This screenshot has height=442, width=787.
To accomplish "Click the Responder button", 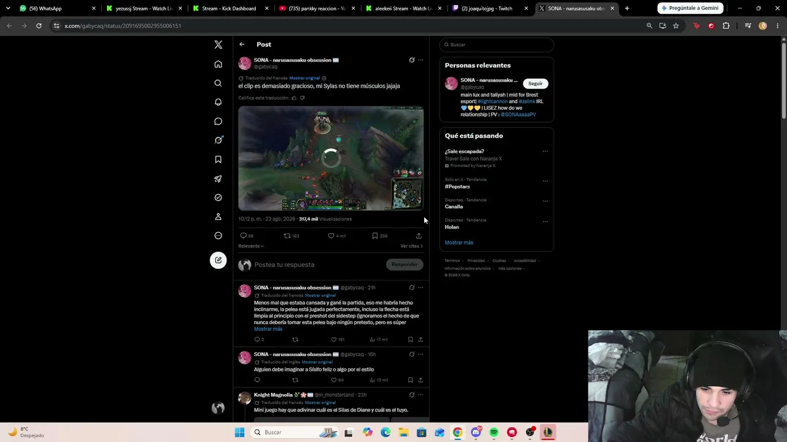I will click(405, 265).
